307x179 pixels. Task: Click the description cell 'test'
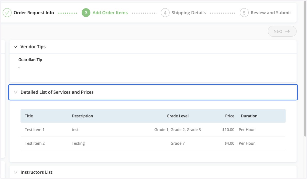[x=75, y=130]
